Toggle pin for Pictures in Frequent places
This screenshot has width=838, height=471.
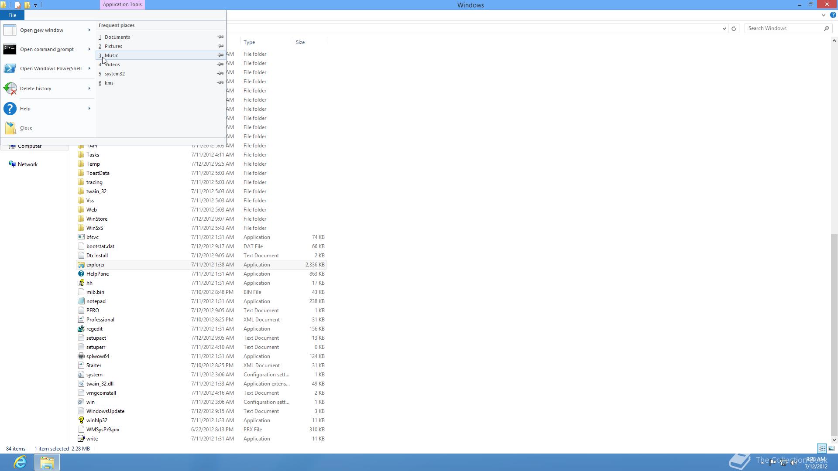220,46
